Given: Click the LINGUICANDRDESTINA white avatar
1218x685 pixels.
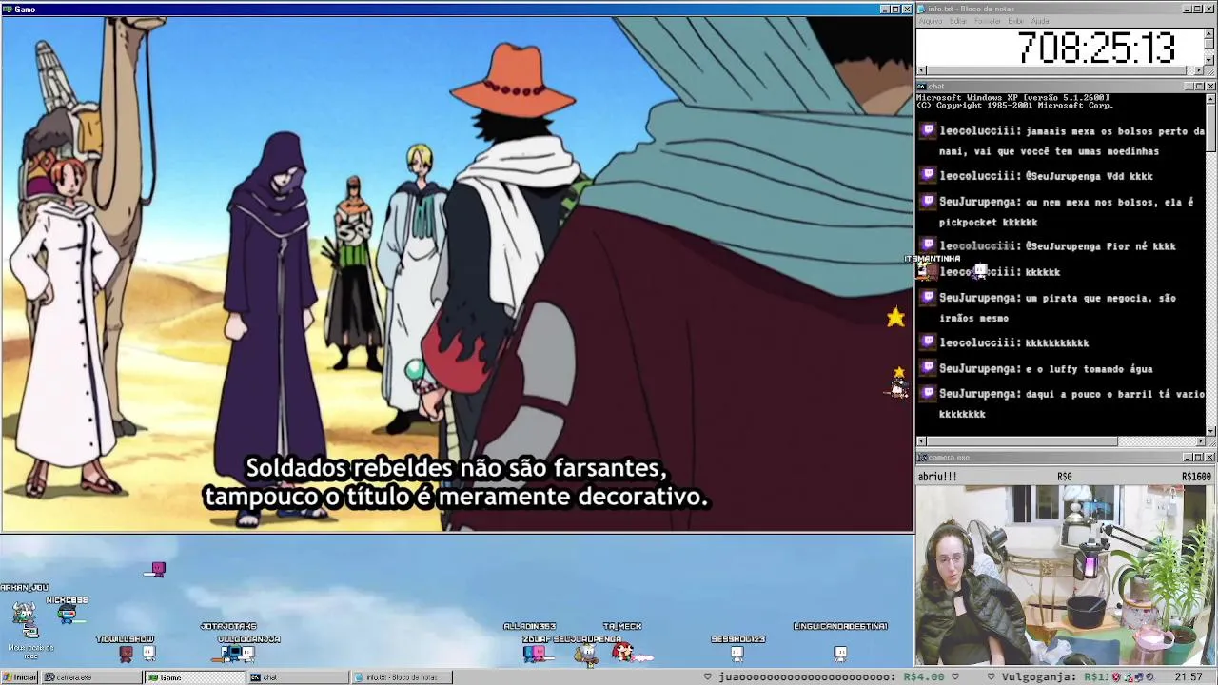Looking at the screenshot, I should point(840,653).
